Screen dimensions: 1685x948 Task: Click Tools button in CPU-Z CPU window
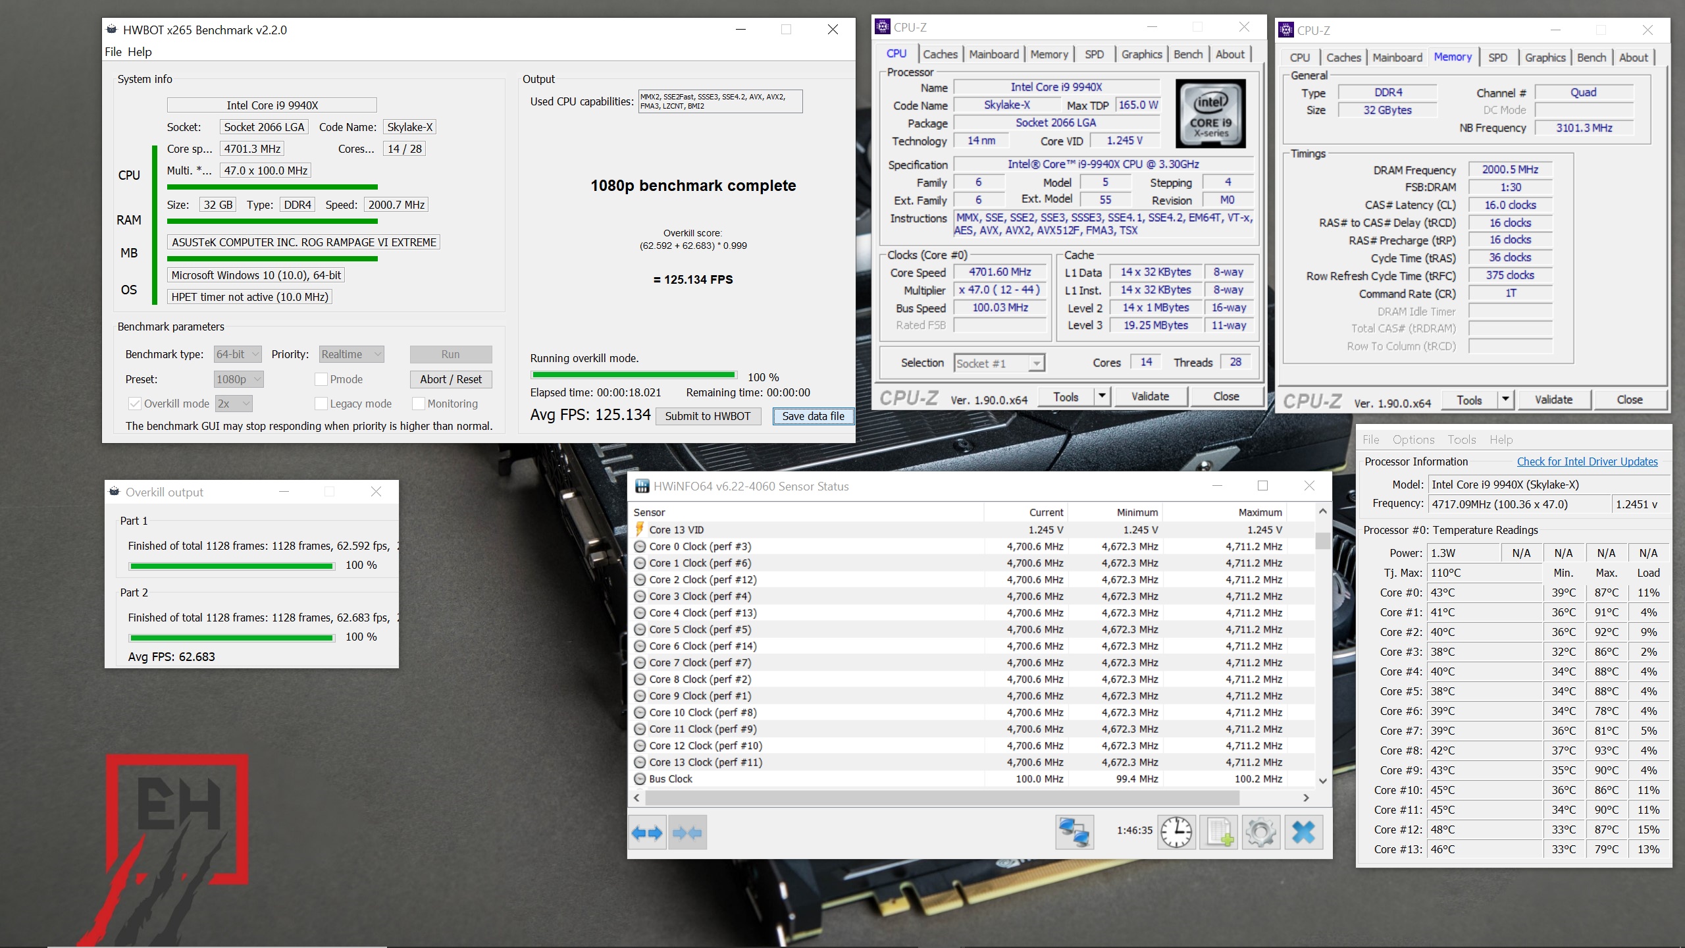tap(1066, 396)
